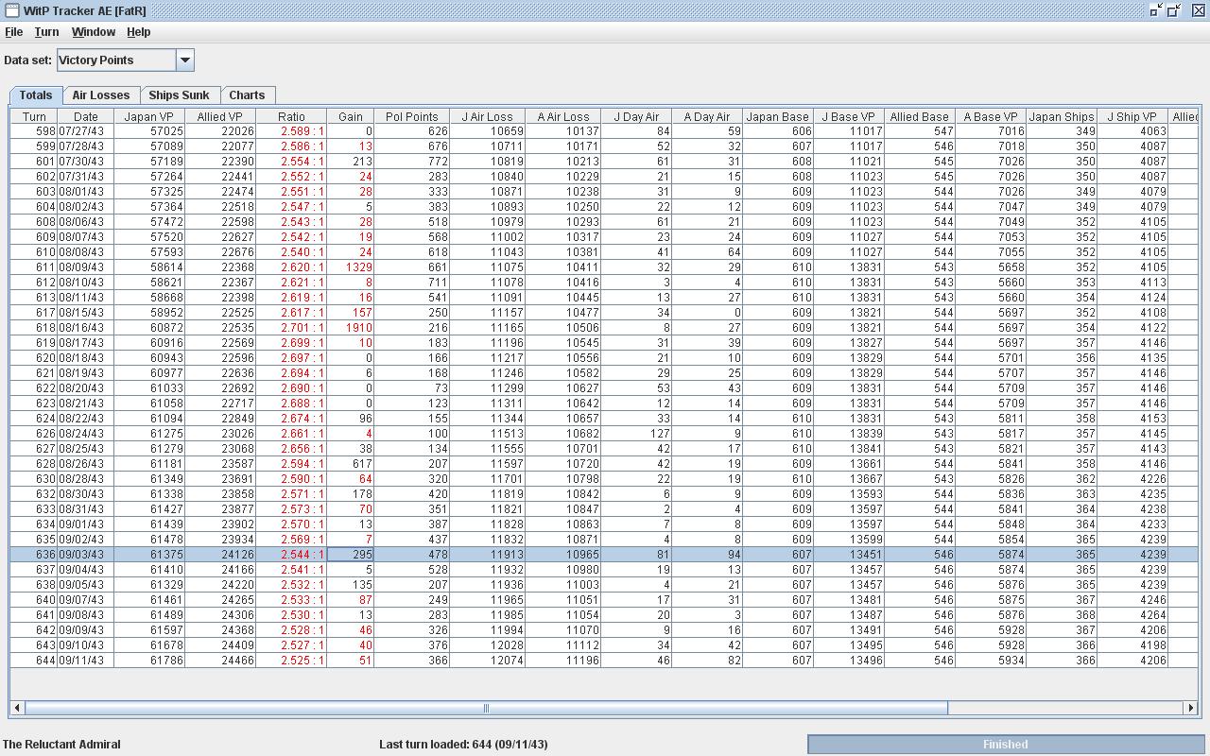Select the Totals tab

(36, 95)
